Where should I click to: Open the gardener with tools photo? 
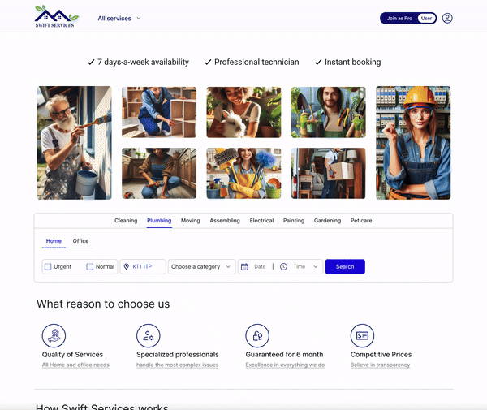tap(328, 112)
